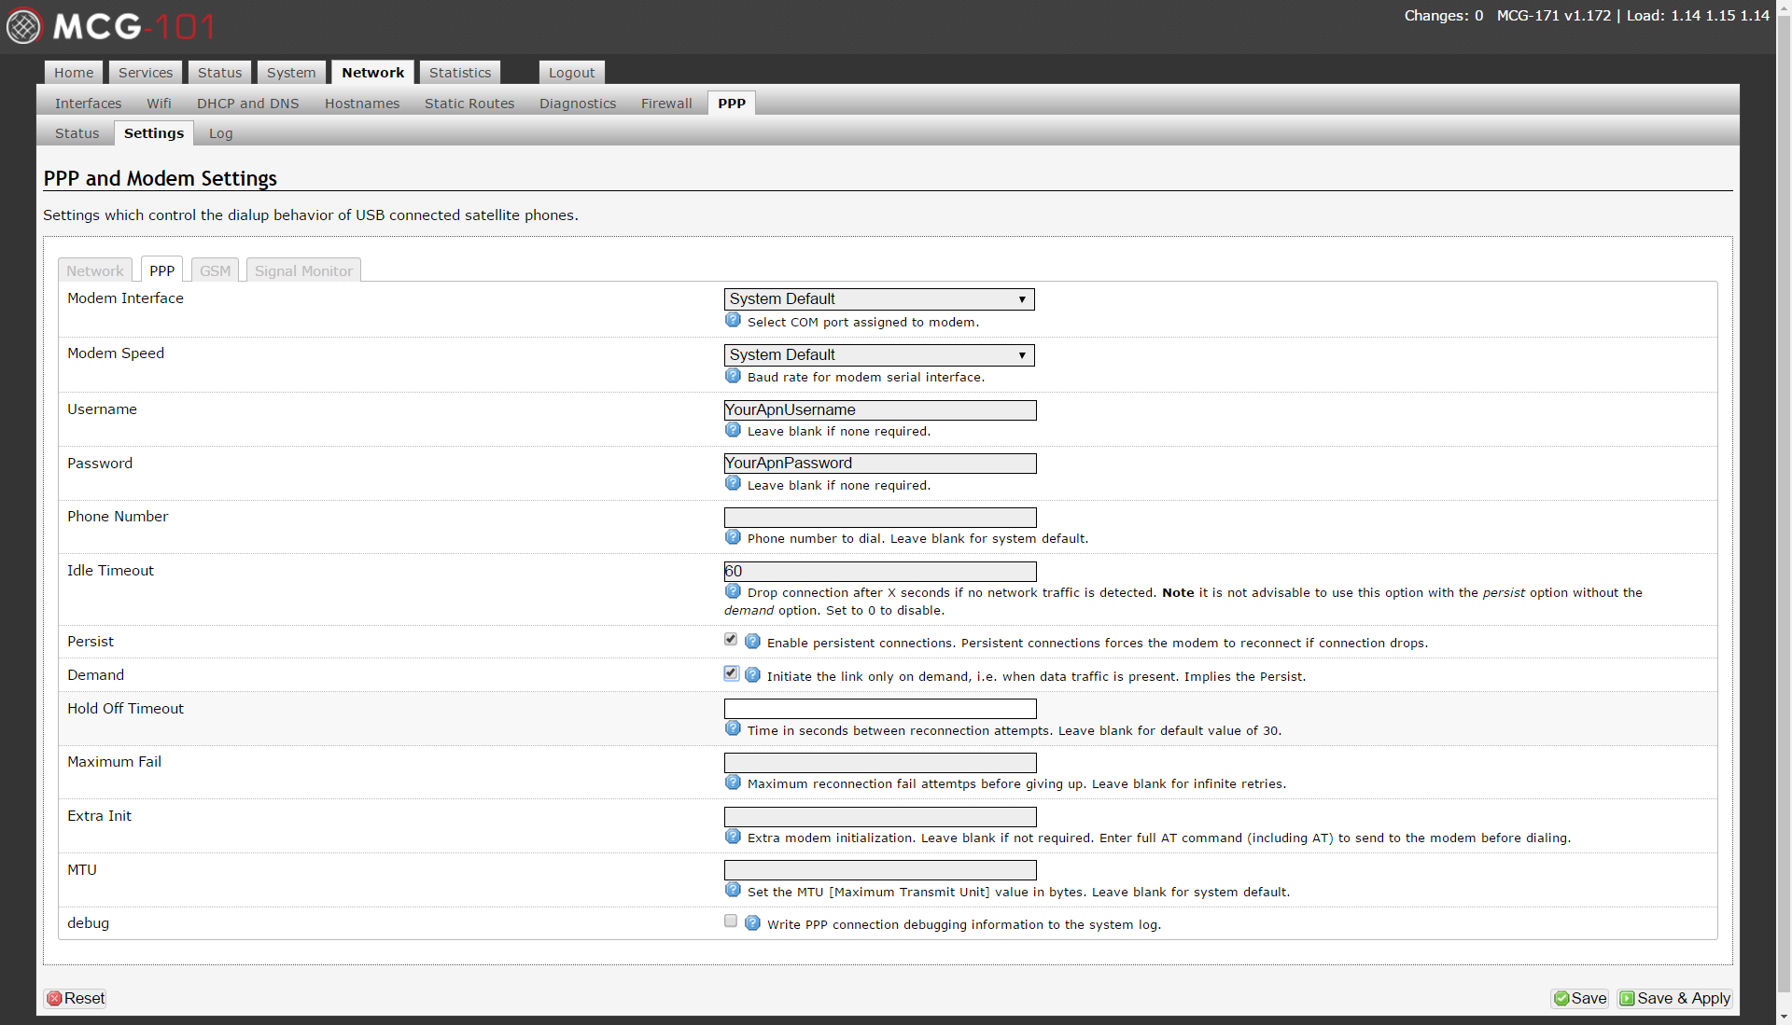
Task: Click the MTU input field
Action: pos(880,870)
